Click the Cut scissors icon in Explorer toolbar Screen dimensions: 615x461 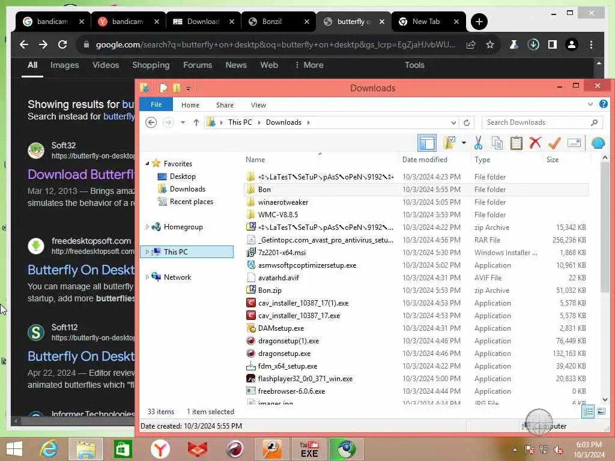coord(478,143)
